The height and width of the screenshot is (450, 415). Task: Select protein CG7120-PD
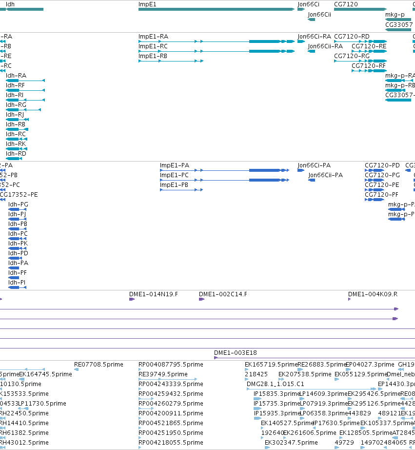374,170
